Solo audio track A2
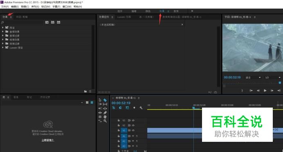283x152 pixels. point(137,141)
